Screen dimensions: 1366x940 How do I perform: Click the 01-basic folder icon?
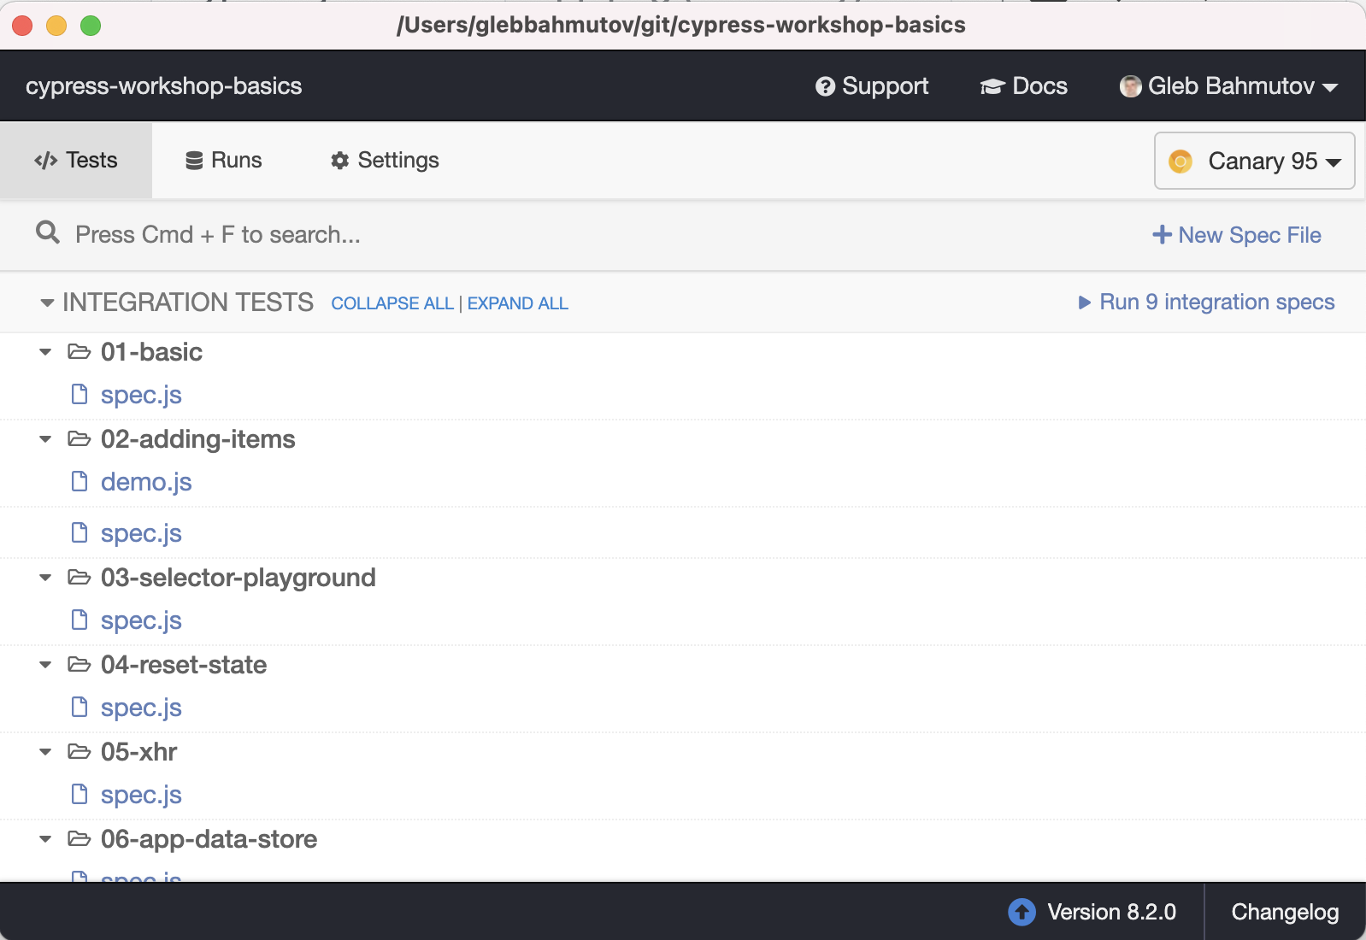point(79,351)
